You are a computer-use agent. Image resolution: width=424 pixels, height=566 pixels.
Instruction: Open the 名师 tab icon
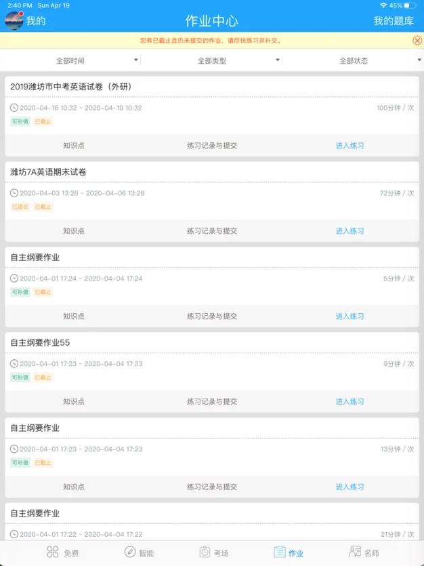(355, 552)
